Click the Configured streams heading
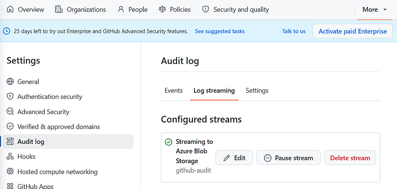The height and width of the screenshot is (189, 397). 201,119
